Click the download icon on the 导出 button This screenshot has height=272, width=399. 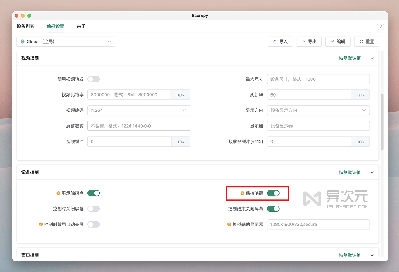[304, 42]
